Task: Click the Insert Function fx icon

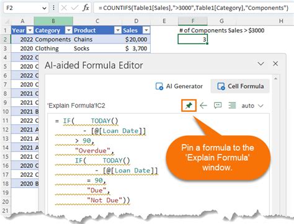Action: (x=86, y=8)
